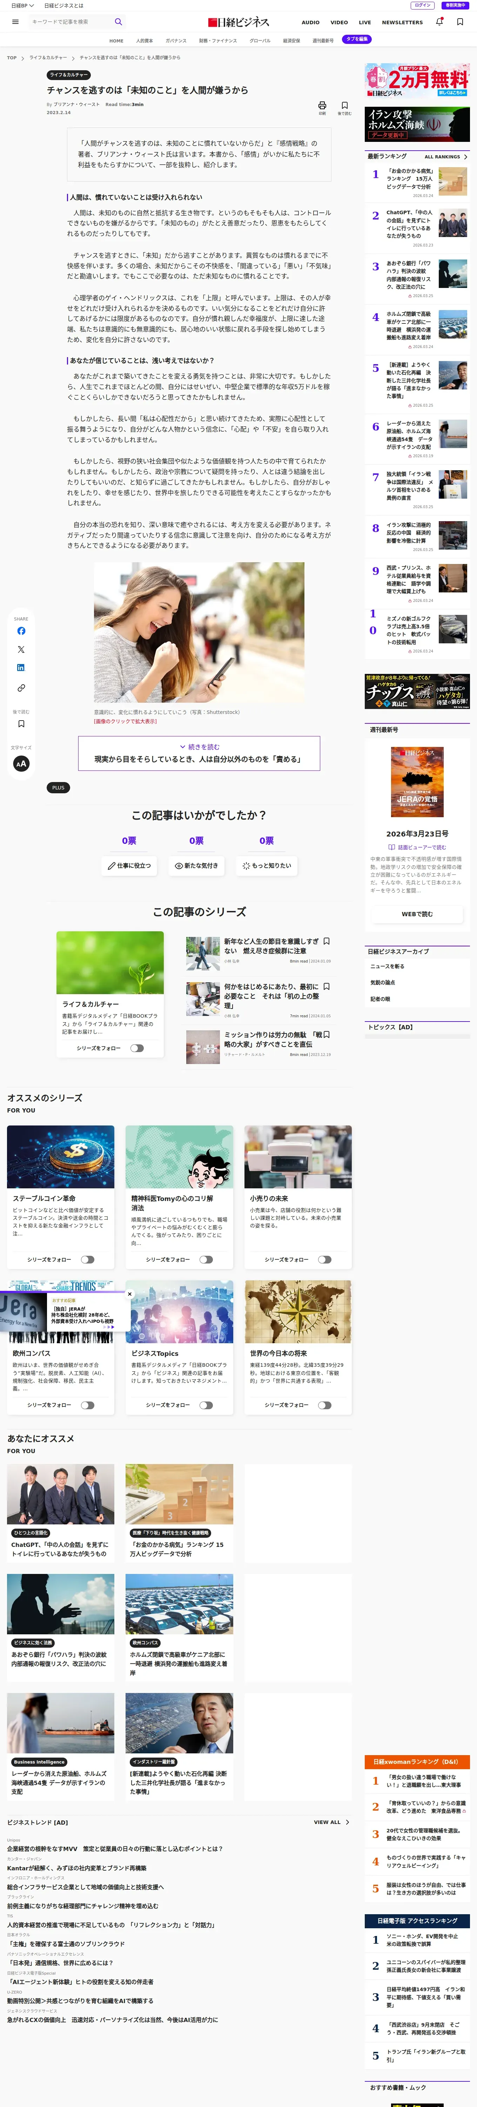Open the 週刊最新号 tab
Screen dimensions: 477x2107
pos(323,40)
